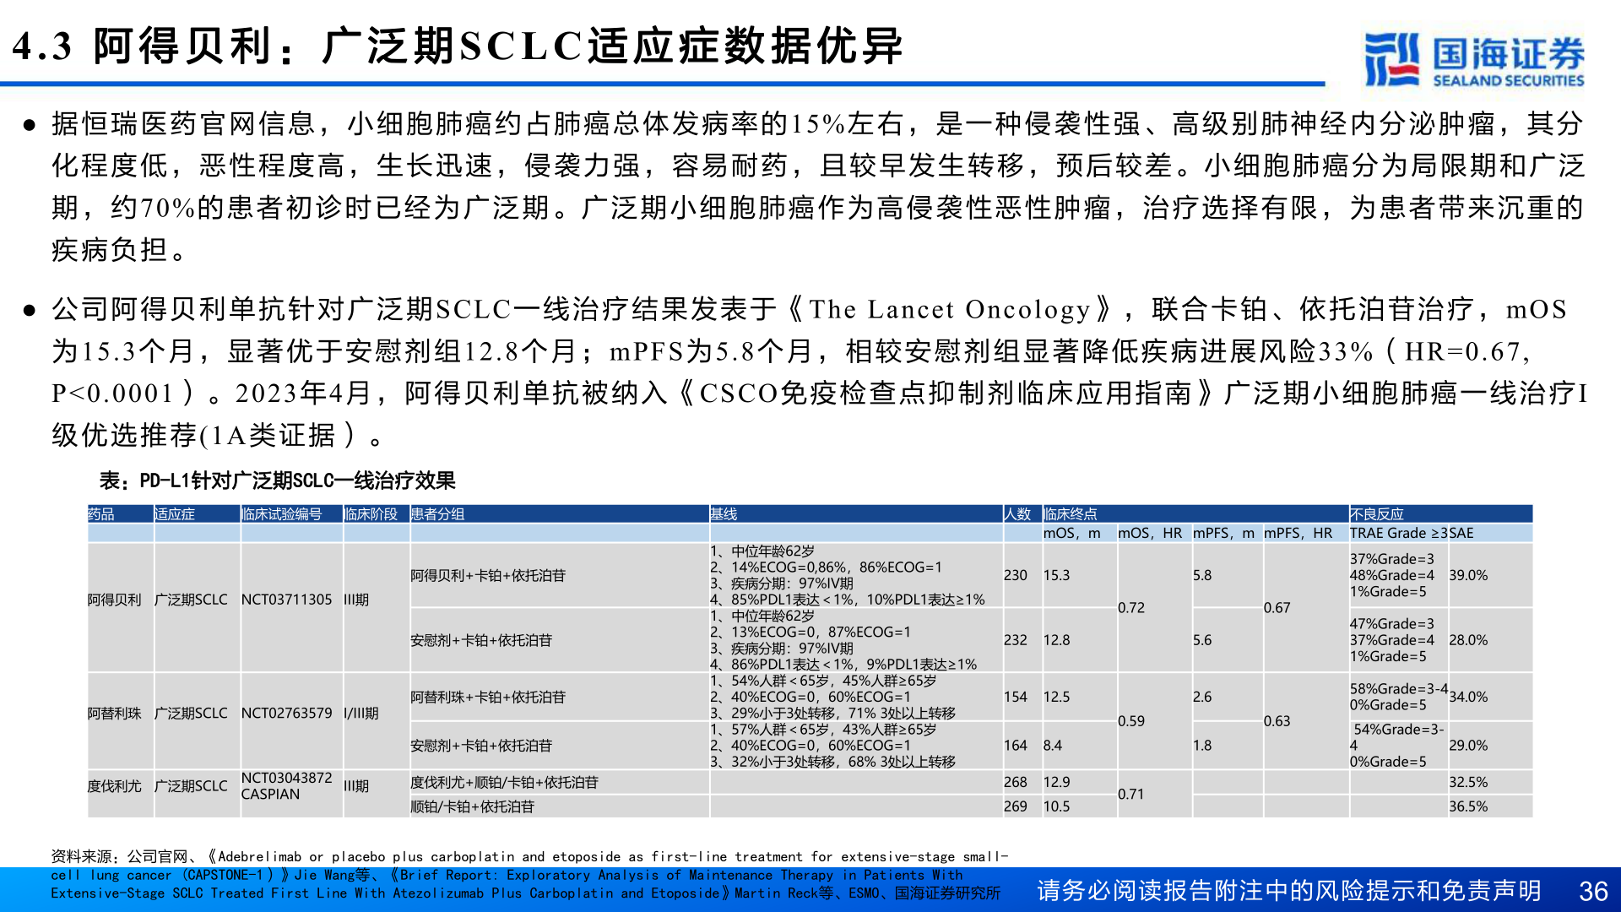Click the 'mPFS, HR' subheader
1621x912 pixels.
(x=1298, y=533)
